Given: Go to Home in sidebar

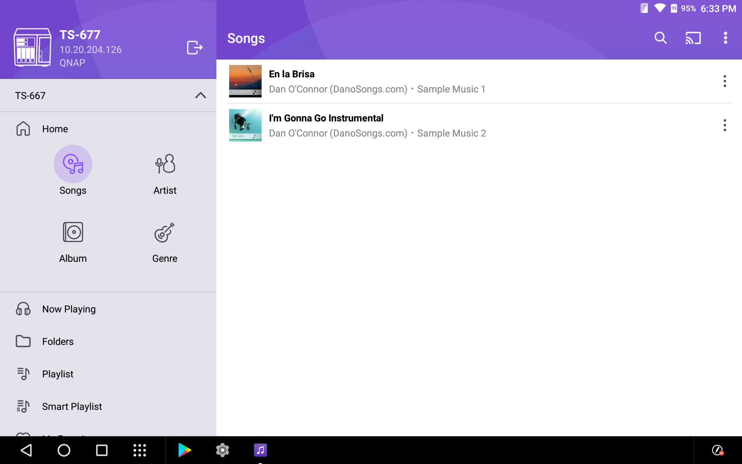Looking at the screenshot, I should [108, 129].
